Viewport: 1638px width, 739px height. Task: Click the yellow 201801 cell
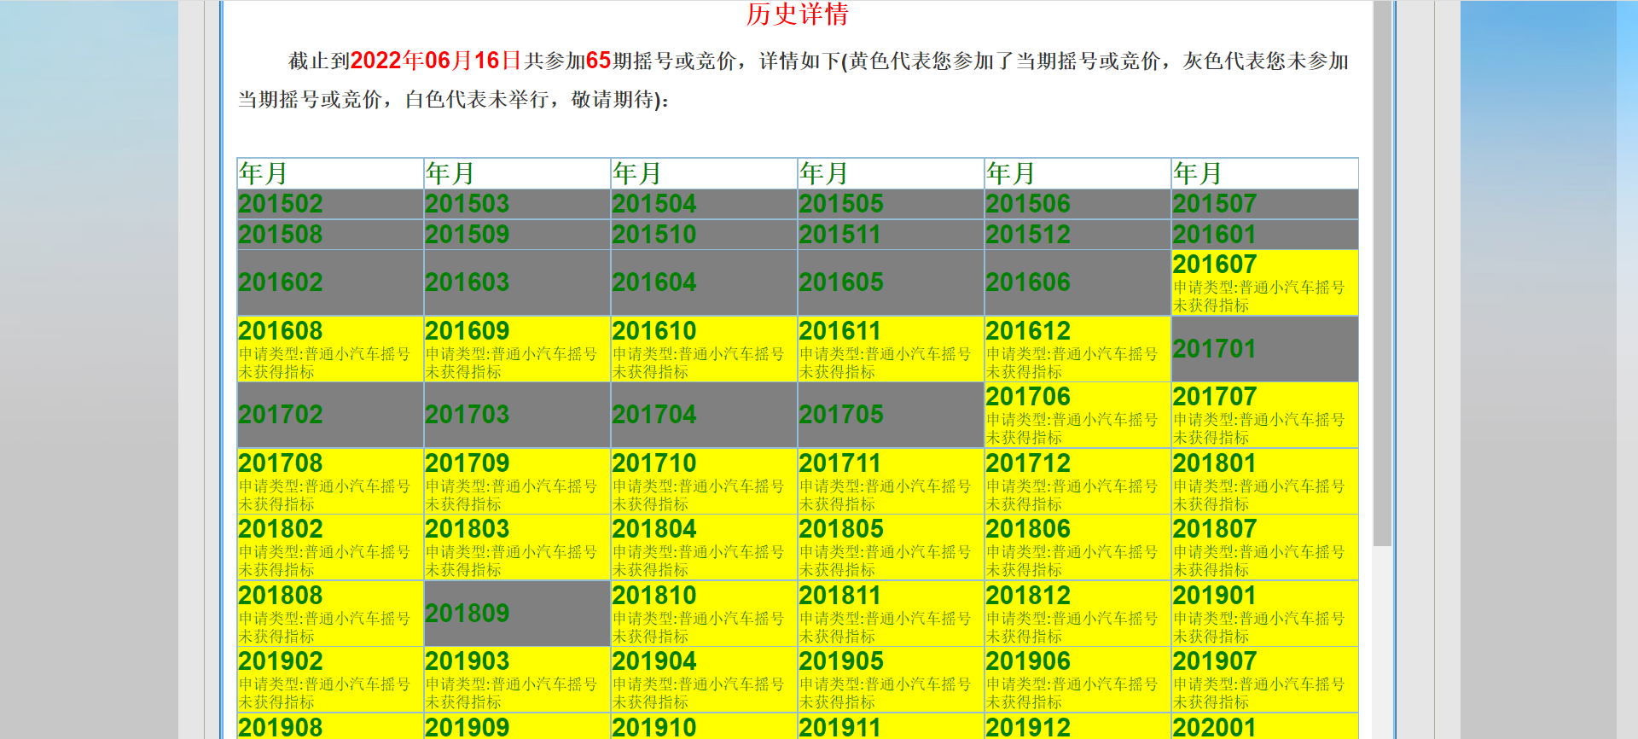tap(1263, 481)
